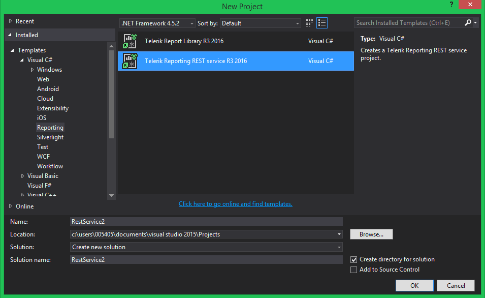
Task: Close the New Project dialog
Action: pyautogui.click(x=470, y=5)
